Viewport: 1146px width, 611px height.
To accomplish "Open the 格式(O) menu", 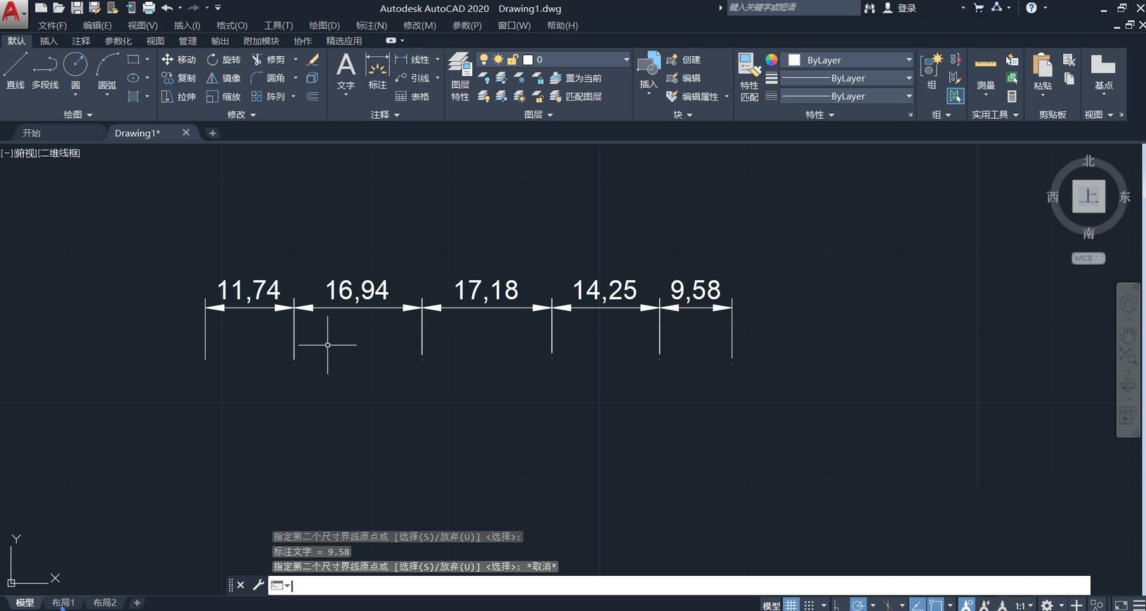I will click(x=232, y=25).
